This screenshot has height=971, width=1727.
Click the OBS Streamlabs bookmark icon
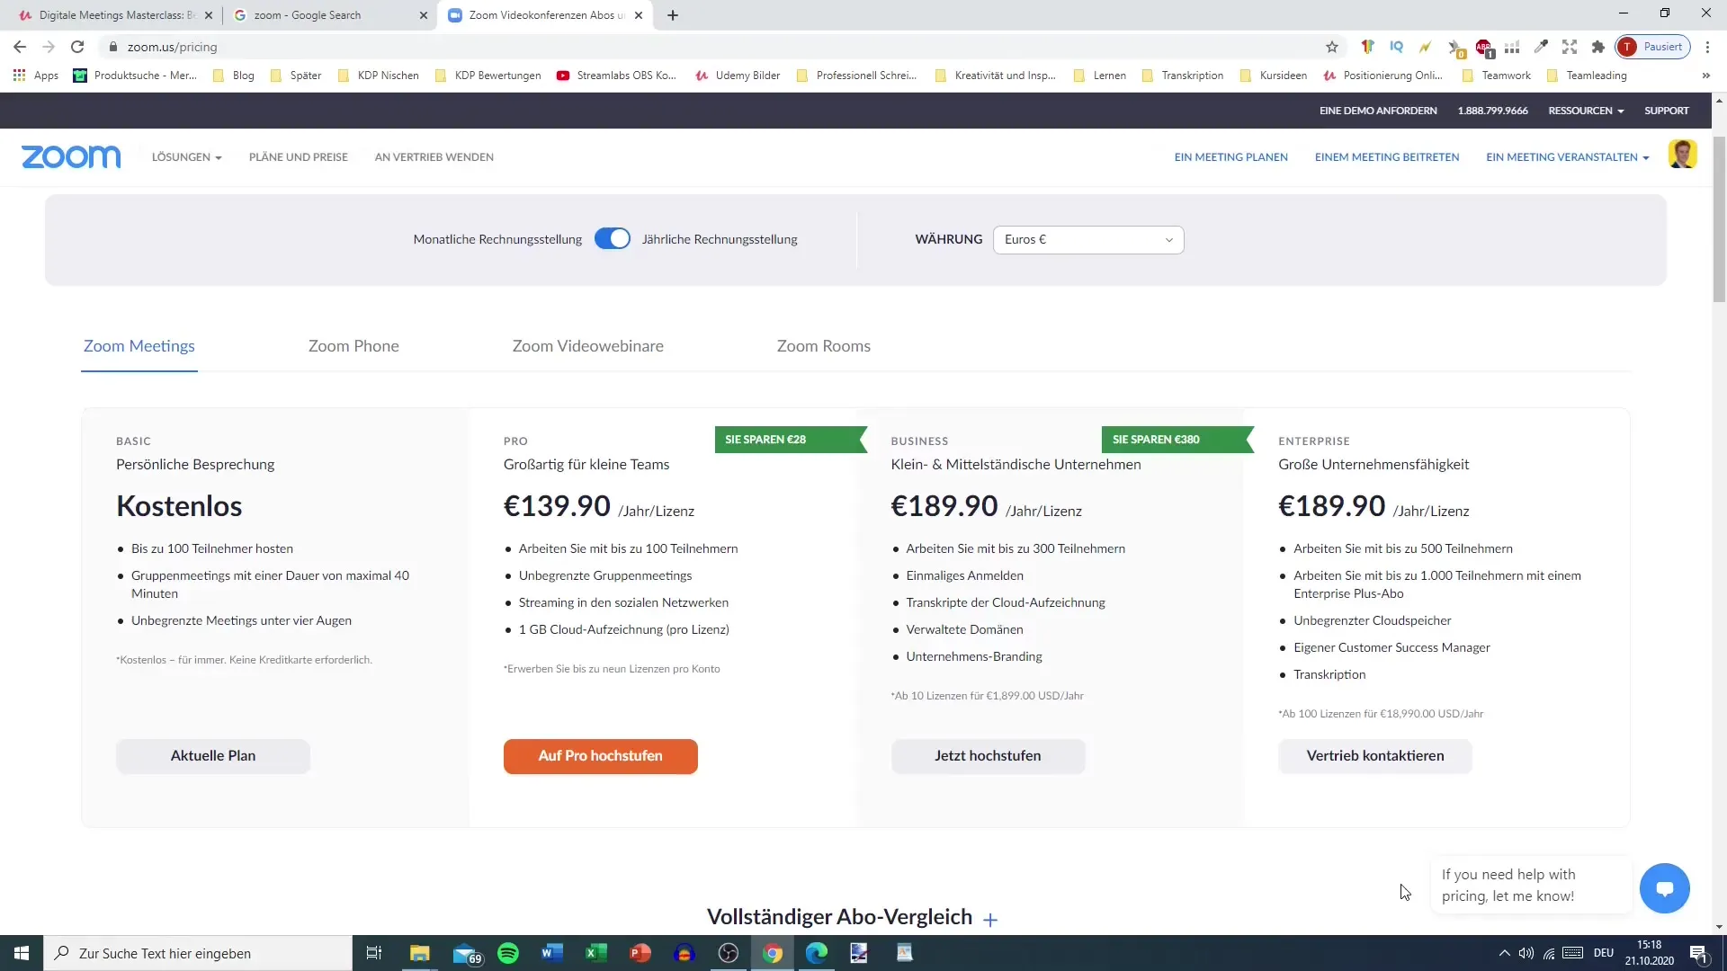562,75
